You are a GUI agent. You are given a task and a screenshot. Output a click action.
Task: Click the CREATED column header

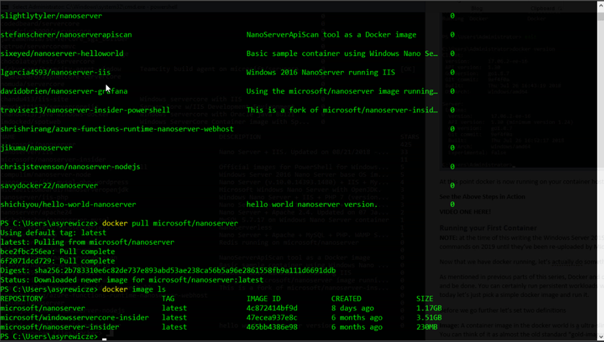click(347, 299)
